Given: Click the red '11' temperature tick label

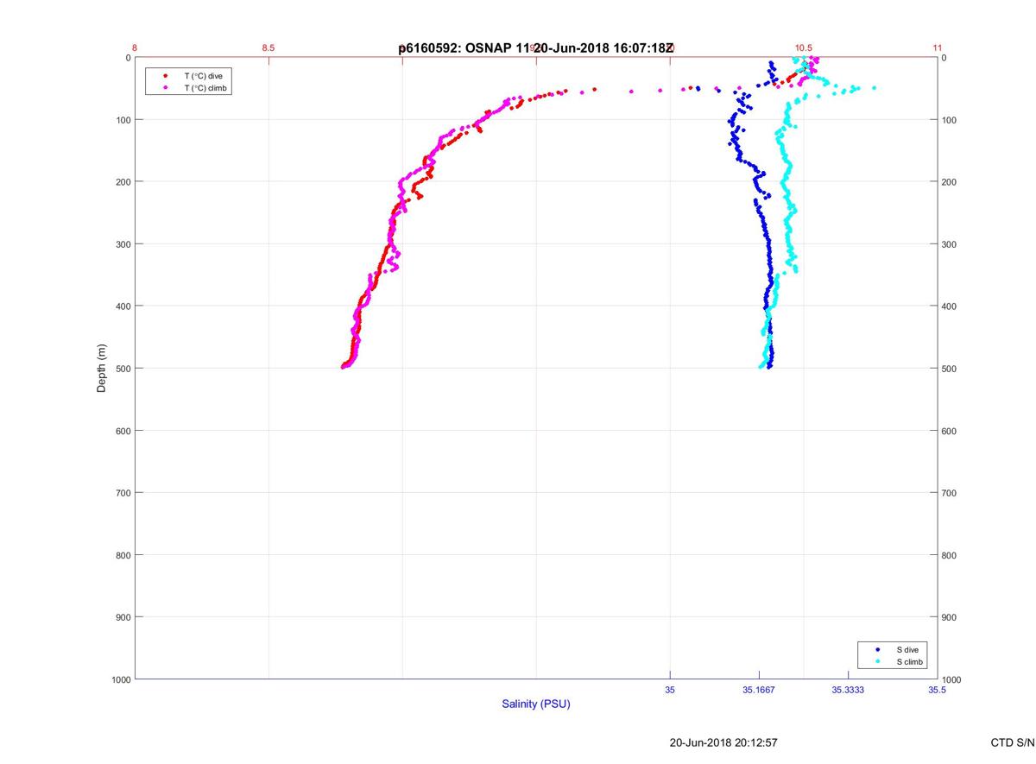Looking at the screenshot, I should (x=938, y=47).
